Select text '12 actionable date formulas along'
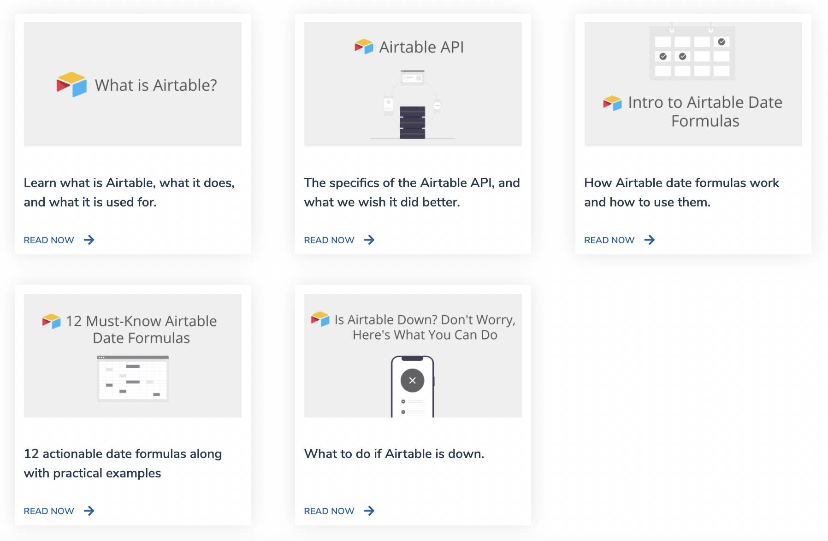Viewport: 828px width, 541px height. (123, 454)
